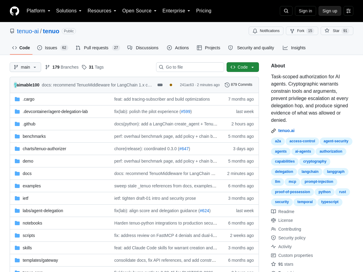Open the .devcontainer/agent-delegation-lab folder
Viewport: 363px width, 272px height.
(55, 112)
